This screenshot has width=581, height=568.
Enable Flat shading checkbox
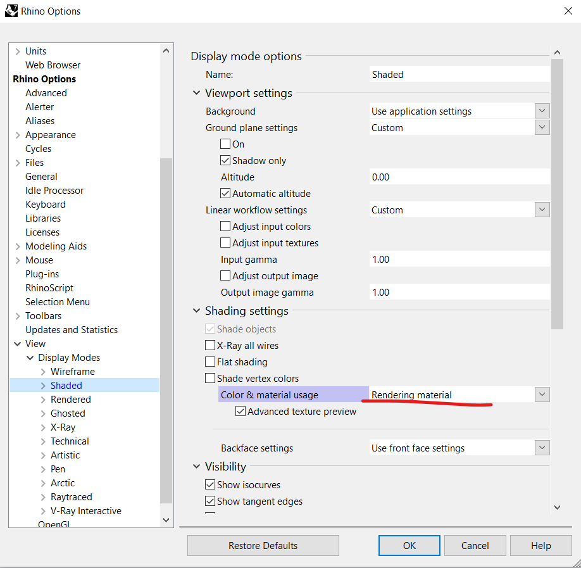(210, 362)
